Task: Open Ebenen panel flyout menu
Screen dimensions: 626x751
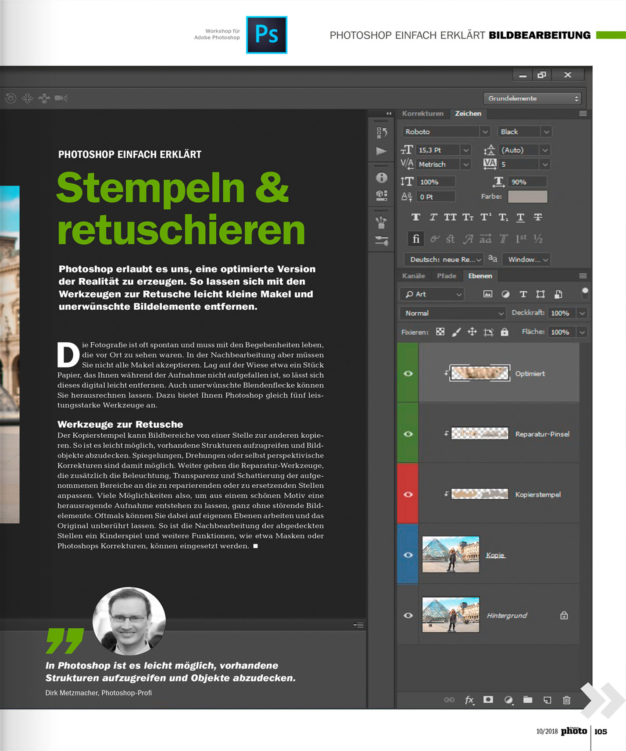Action: tap(583, 276)
